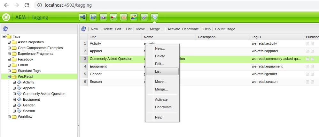This screenshot has height=137, width=319.
Task: Expand the Activity tag node
Action: click(14, 82)
